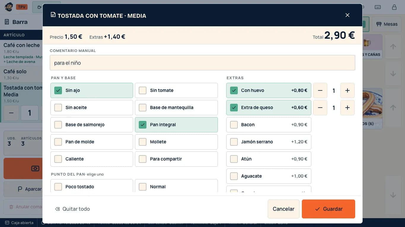The height and width of the screenshot is (227, 405).
Task: Add Jamón serrano extra
Action: (x=269, y=142)
